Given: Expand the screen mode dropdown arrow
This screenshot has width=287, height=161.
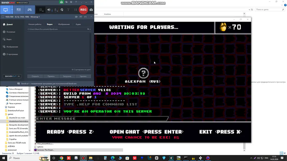Looking at the screenshot, I should click(12, 10).
